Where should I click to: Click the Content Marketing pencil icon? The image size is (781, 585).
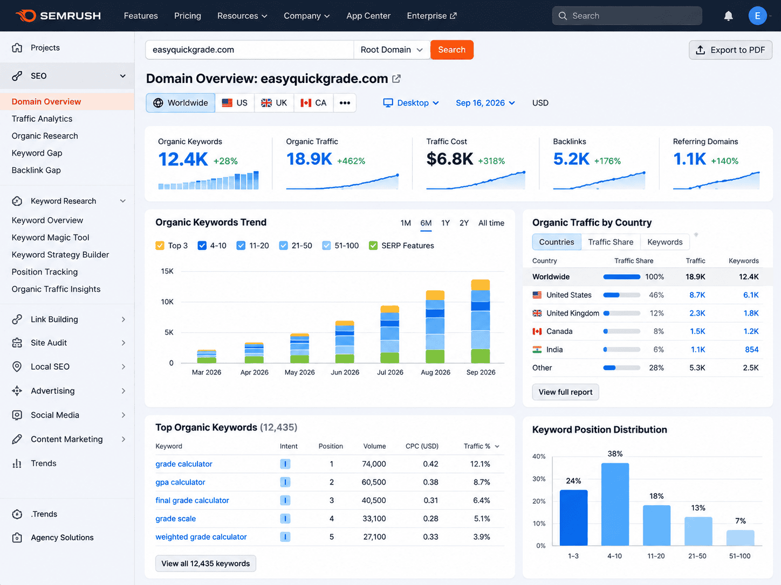pos(17,439)
